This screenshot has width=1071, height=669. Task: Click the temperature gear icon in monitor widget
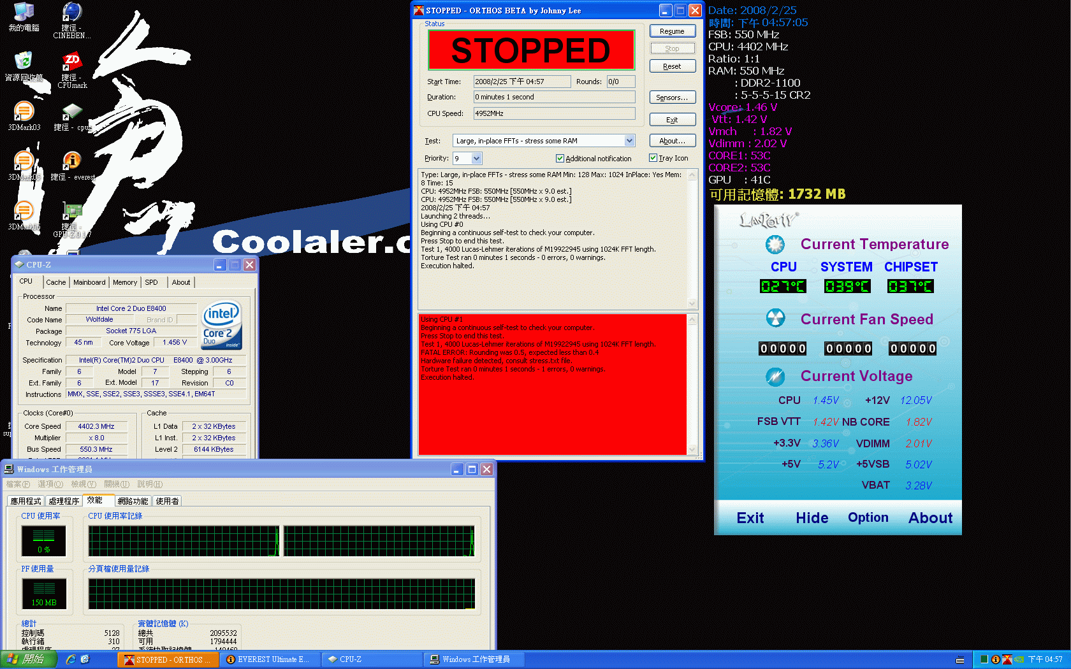point(775,244)
